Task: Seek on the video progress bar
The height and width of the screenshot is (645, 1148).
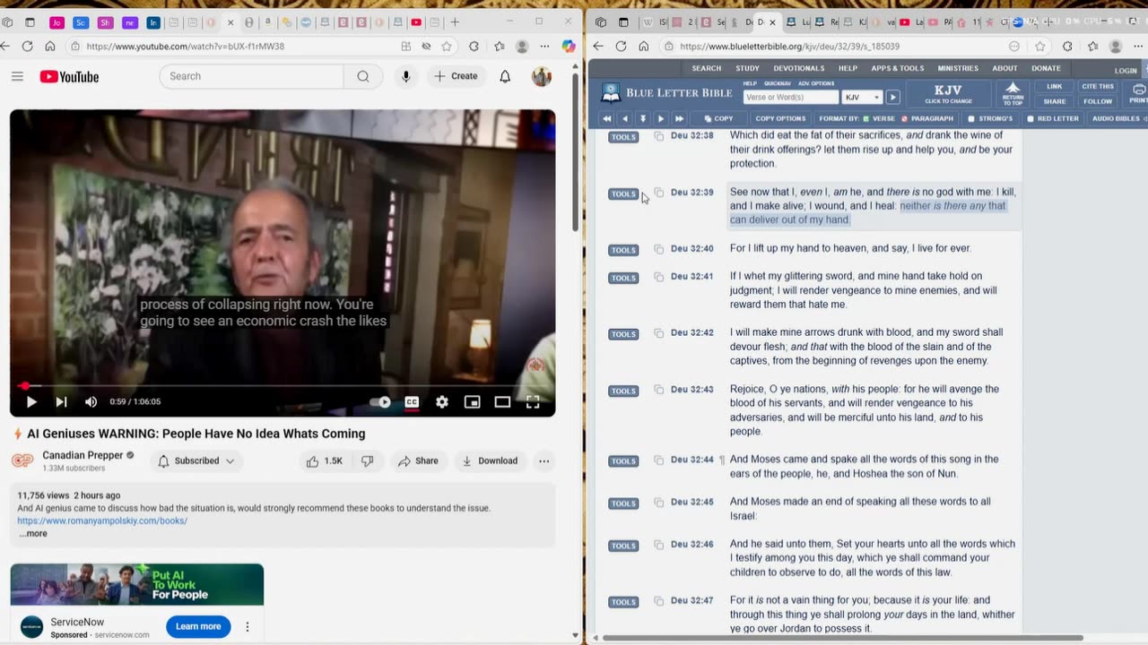Action: pyautogui.click(x=283, y=386)
